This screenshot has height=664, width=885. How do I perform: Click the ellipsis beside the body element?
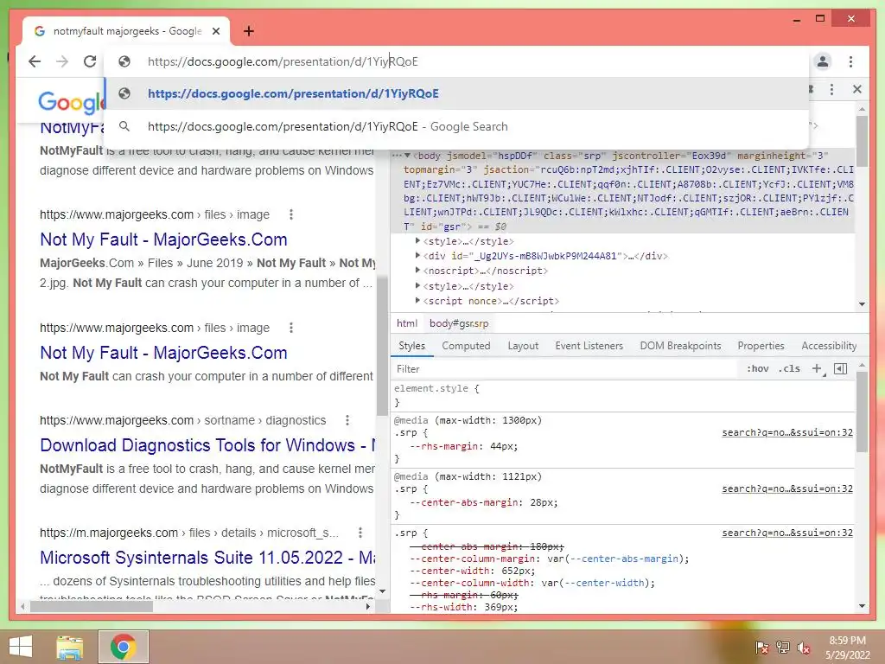click(x=397, y=156)
